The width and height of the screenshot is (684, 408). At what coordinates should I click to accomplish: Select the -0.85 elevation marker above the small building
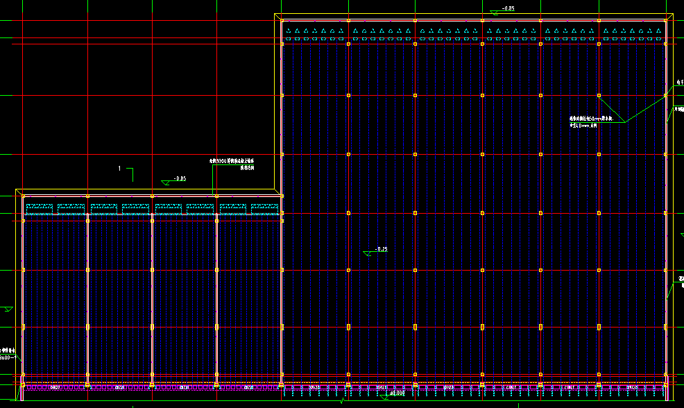(174, 180)
